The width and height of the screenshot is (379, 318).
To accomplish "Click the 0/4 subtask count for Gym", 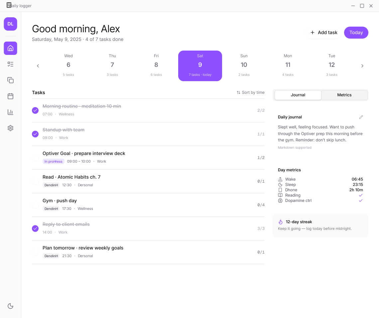I will click(261, 205).
